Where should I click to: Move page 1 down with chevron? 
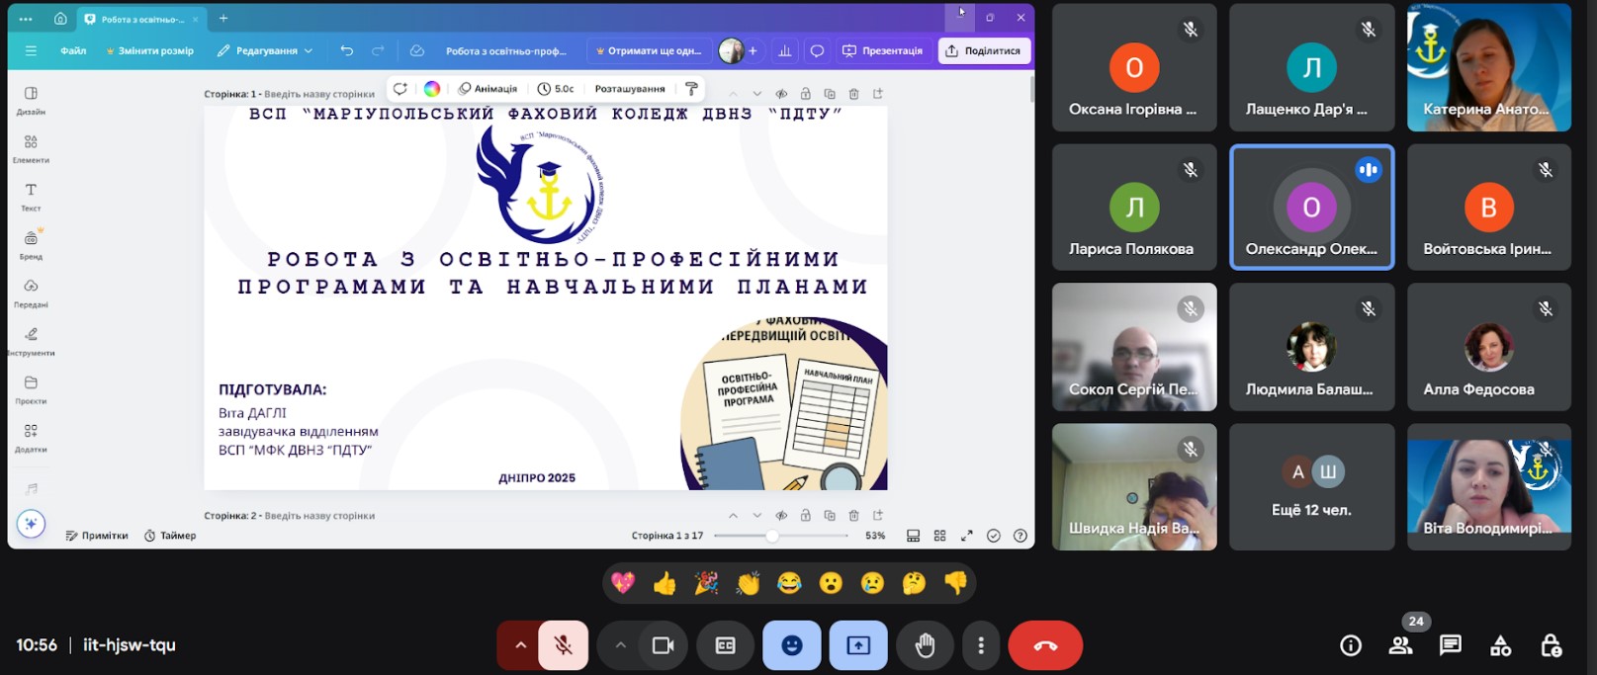[756, 94]
